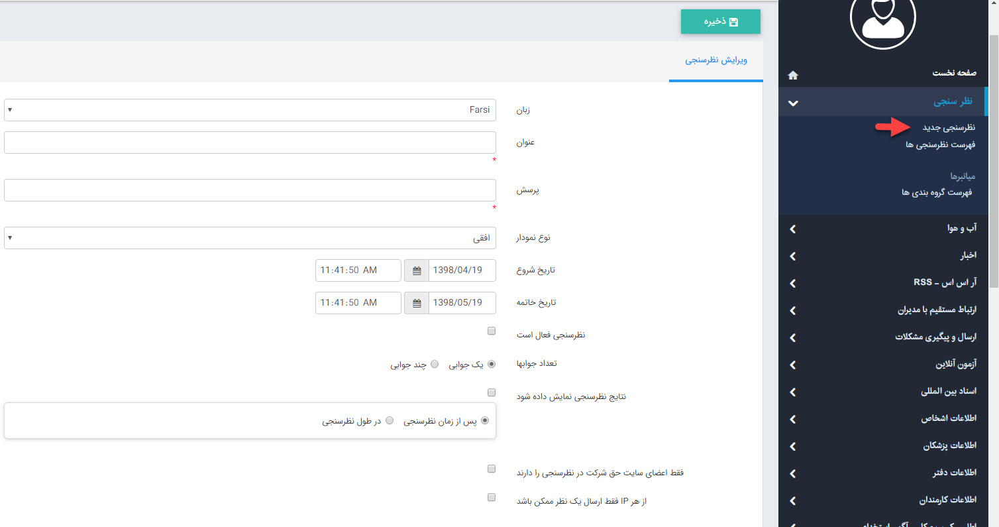Click the home icon beside صفحه نخست
The width and height of the screenshot is (999, 527).
[x=792, y=76]
